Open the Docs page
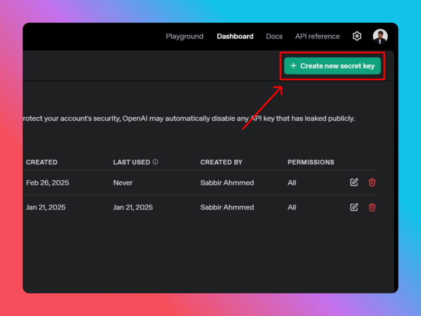 click(x=274, y=36)
